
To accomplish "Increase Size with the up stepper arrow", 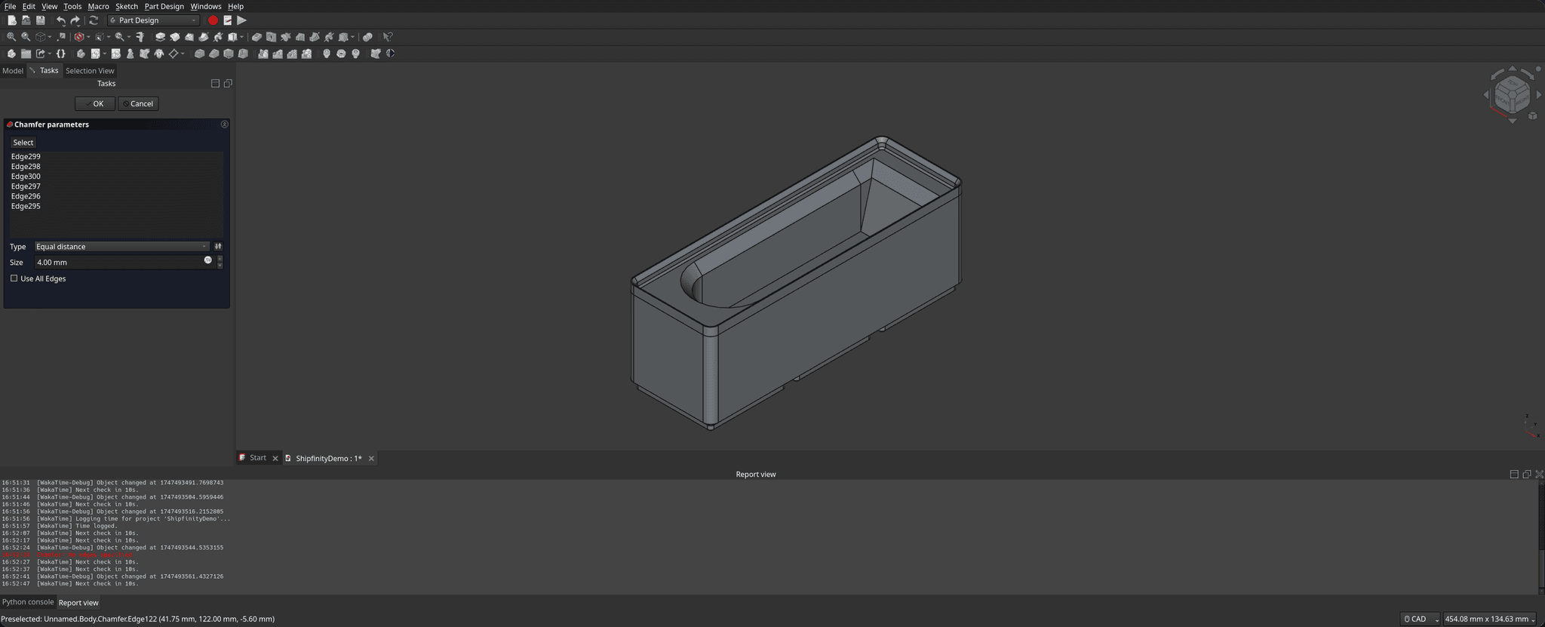I will [220, 259].
